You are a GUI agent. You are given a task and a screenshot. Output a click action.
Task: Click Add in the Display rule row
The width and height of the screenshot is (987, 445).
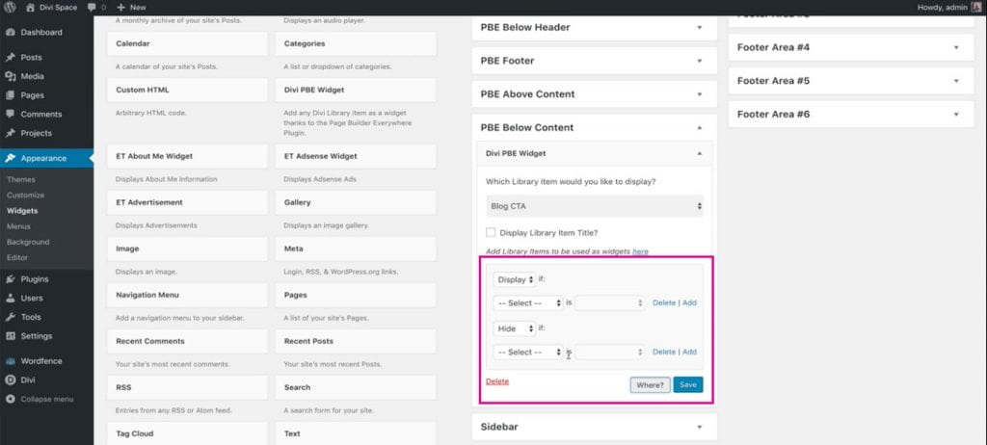point(690,302)
